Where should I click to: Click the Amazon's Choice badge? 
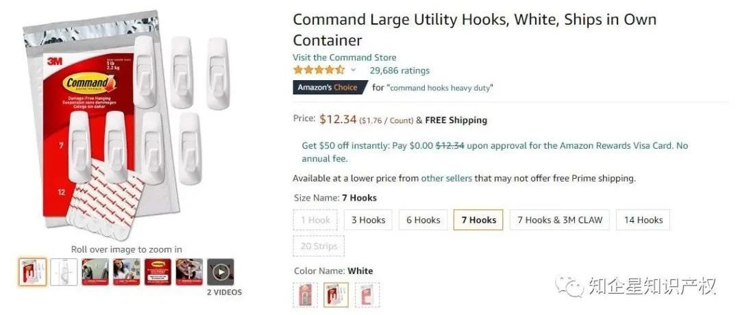click(326, 88)
